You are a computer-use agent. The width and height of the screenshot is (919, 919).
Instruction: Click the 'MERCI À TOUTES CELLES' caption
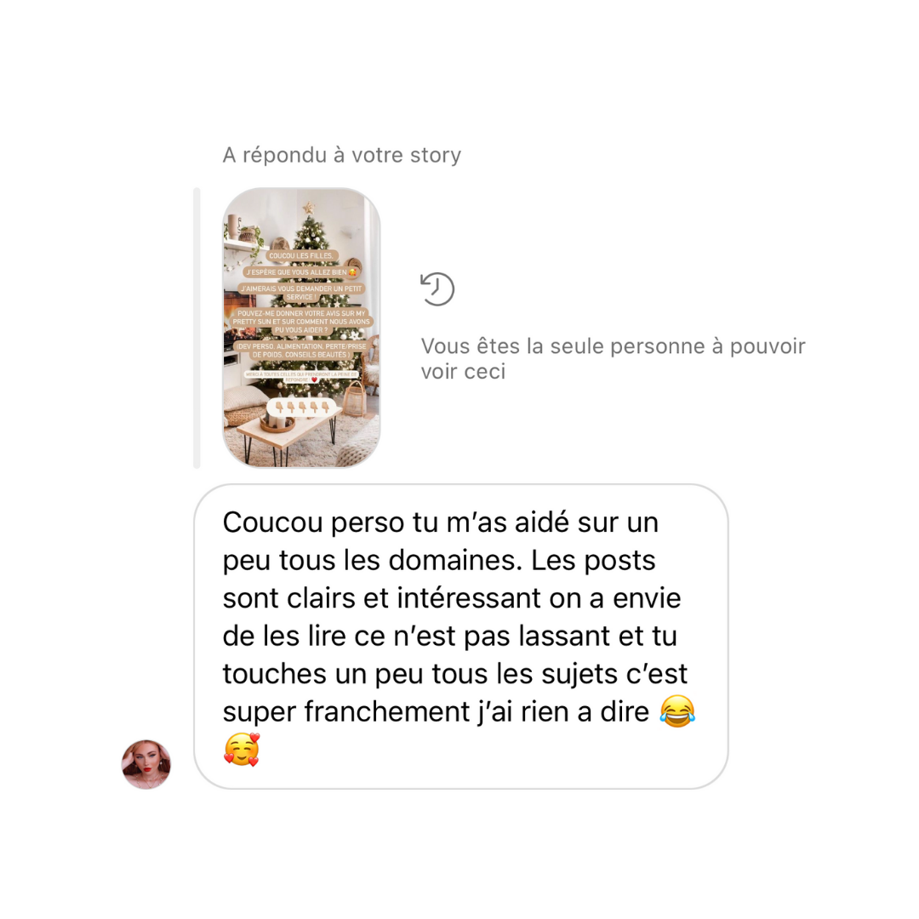click(x=301, y=376)
